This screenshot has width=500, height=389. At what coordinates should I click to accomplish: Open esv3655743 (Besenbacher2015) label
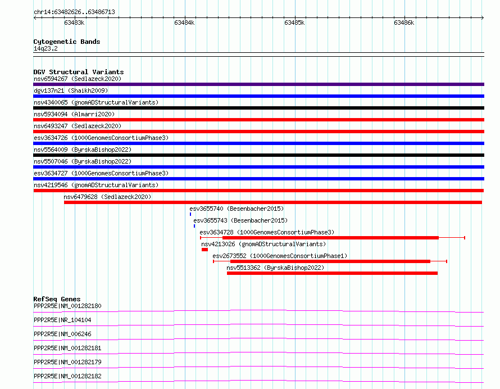[x=240, y=220]
